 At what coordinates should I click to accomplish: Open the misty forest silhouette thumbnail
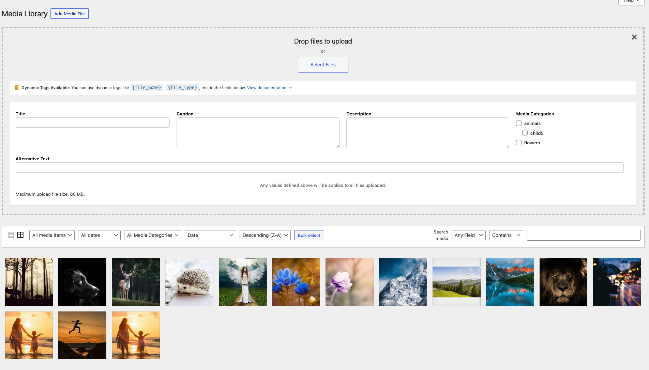(x=29, y=282)
